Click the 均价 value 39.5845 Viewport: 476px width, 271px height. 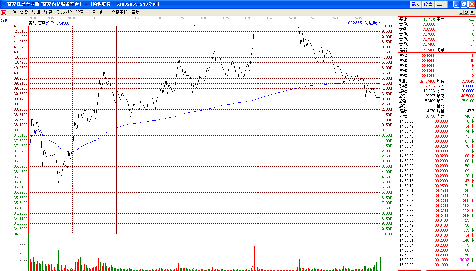tap(467, 81)
